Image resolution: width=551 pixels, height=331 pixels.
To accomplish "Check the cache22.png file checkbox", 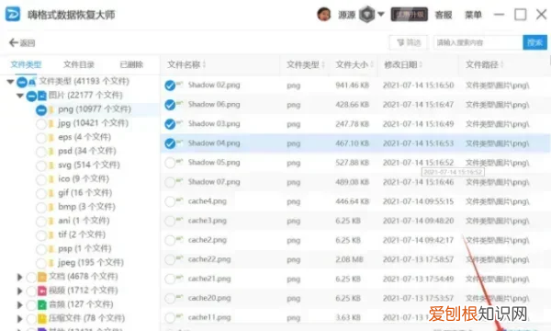I will [x=170, y=259].
